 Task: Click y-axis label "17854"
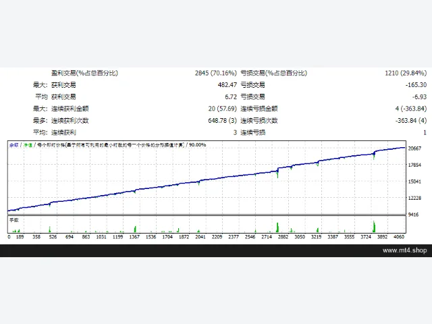tap(414, 165)
